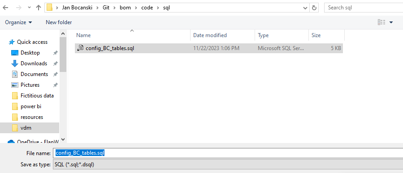Click the Downloads arrow icon
The image size is (403, 173).
click(x=15, y=63)
